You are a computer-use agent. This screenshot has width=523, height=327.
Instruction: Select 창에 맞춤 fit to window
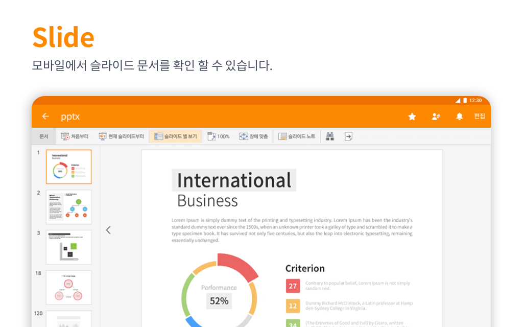(253, 136)
